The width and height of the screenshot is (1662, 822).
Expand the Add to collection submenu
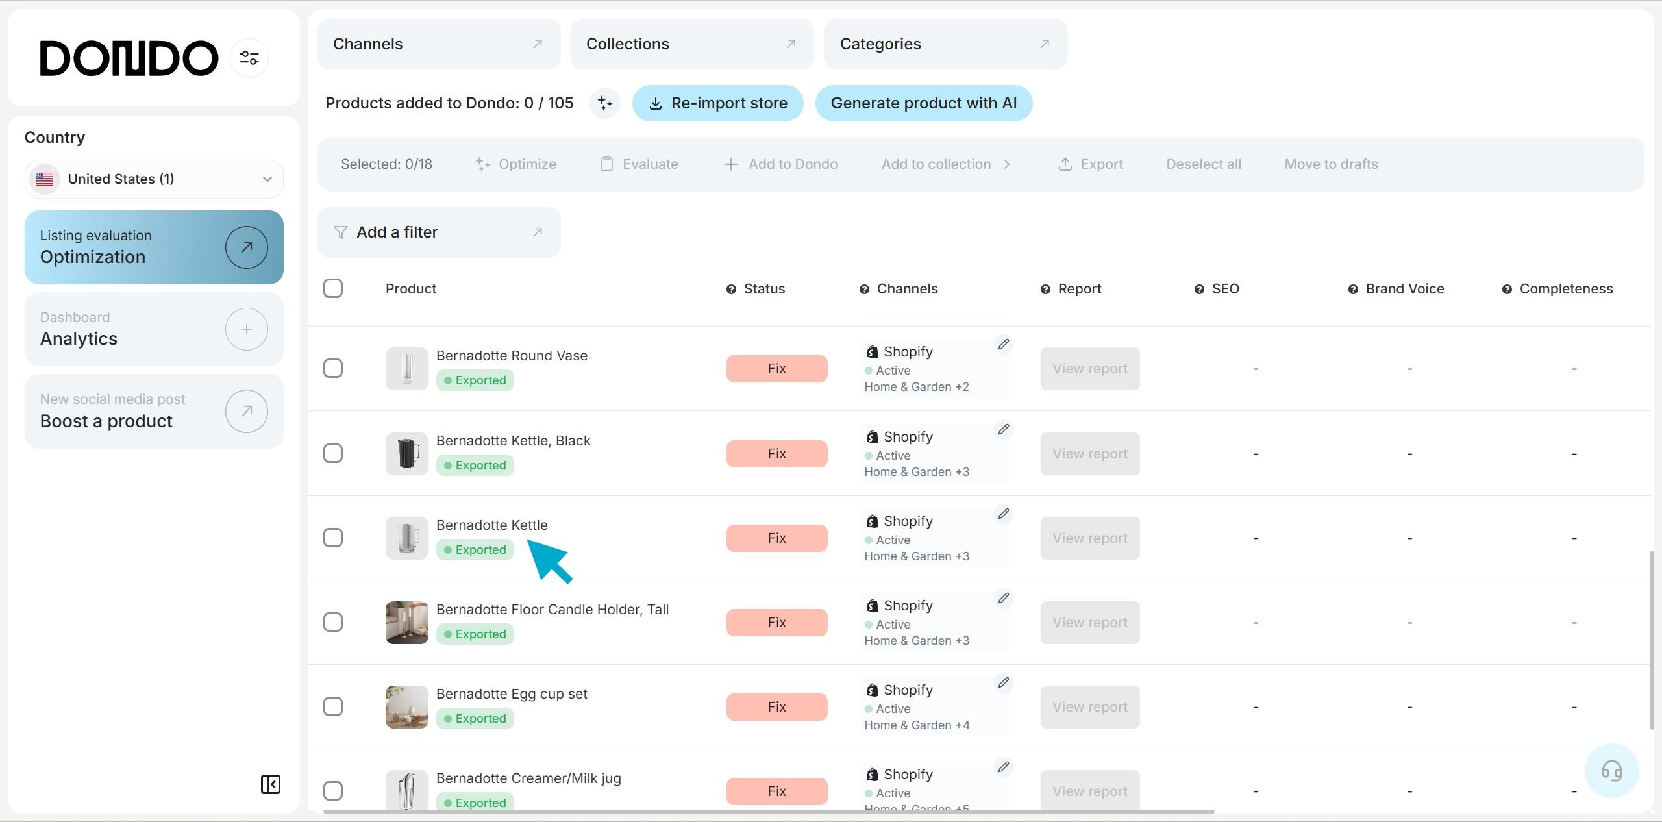click(945, 164)
